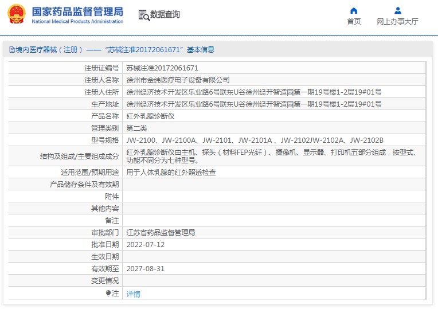This screenshot has width=438, height=309.
Task: Click the 备注 label
Action: click(112, 221)
